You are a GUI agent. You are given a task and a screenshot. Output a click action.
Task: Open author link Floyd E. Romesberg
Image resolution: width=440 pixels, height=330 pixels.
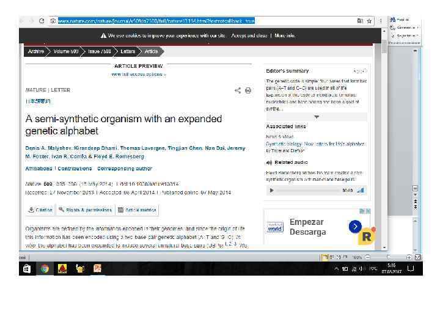pyautogui.click(x=119, y=156)
